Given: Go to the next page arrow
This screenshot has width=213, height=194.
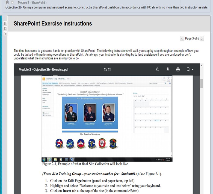Looking at the screenshot, I should tap(202, 39).
